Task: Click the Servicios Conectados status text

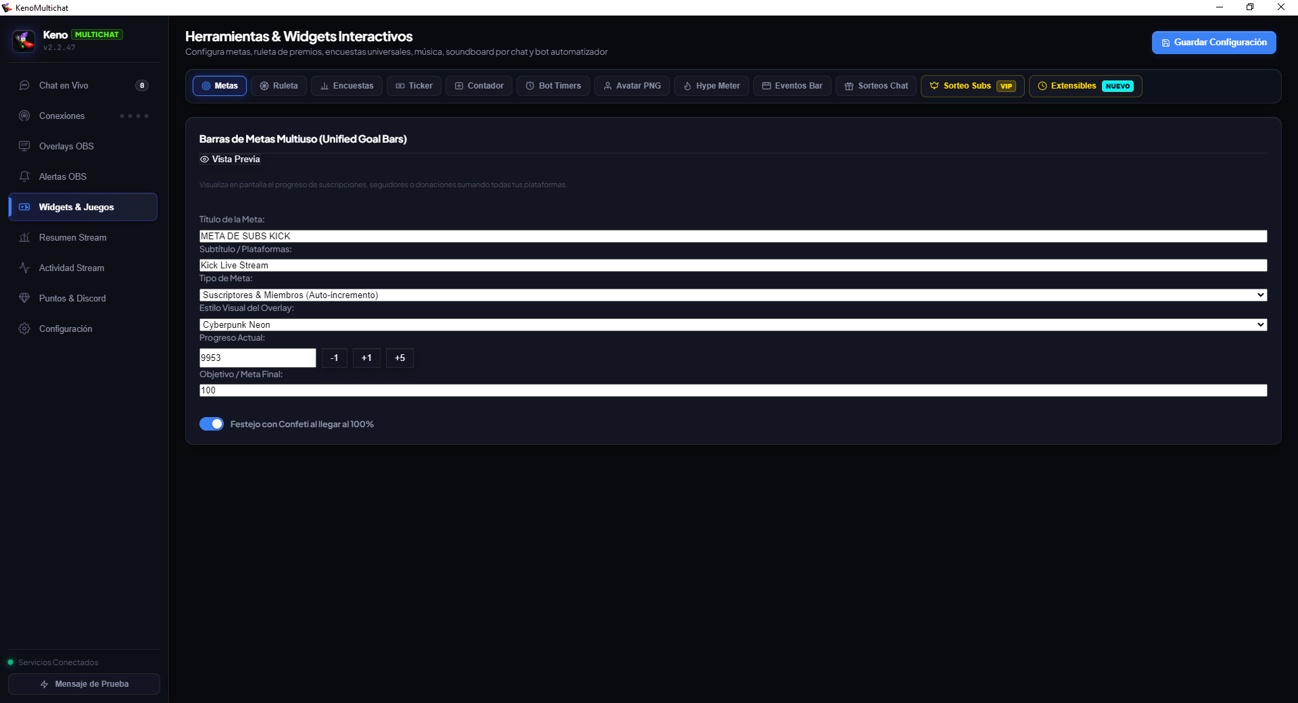Action: click(x=58, y=662)
